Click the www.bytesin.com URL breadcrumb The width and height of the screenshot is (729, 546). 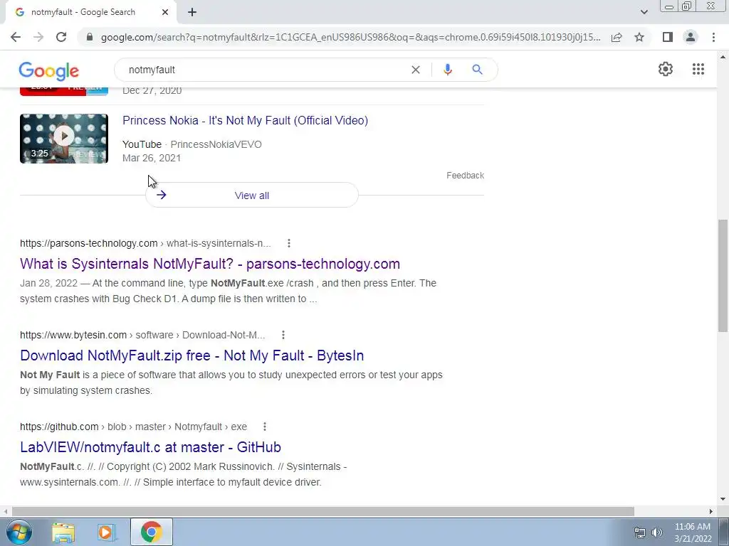[142, 335]
